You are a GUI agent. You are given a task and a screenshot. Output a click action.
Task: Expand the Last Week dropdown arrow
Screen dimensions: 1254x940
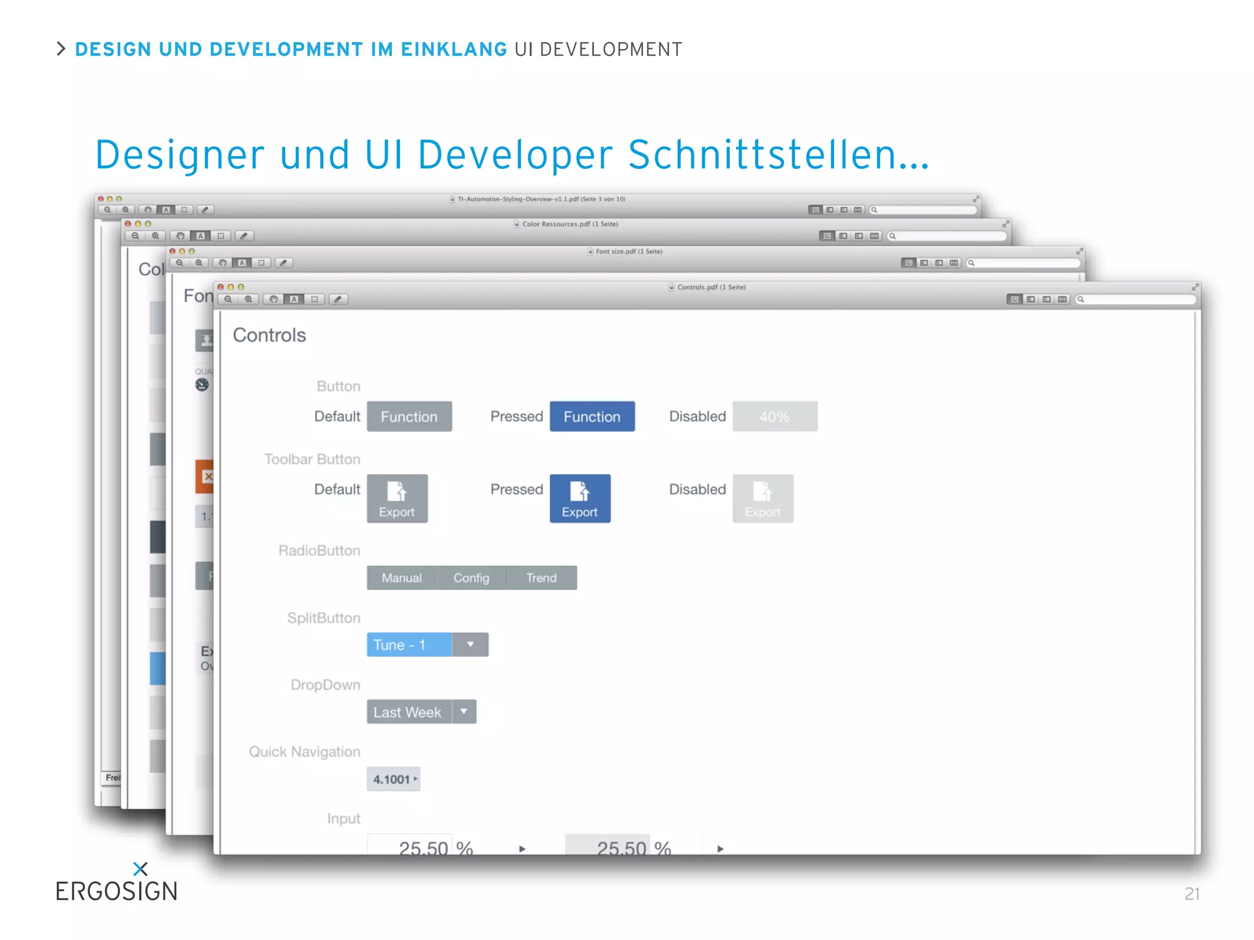pos(464,712)
